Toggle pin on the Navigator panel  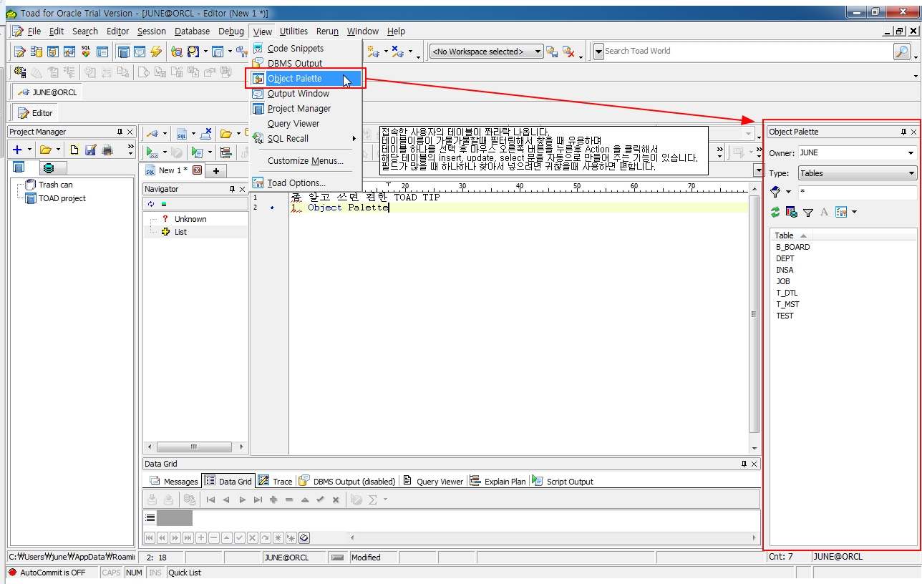[231, 190]
